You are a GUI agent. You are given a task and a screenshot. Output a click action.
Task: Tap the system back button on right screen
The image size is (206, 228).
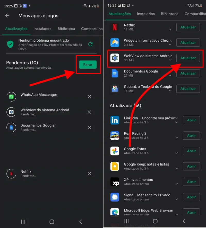click(x=184, y=221)
